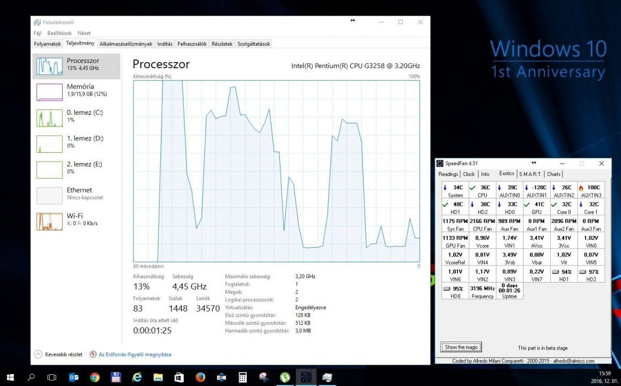Open File Explorer from the taskbar

point(158,377)
